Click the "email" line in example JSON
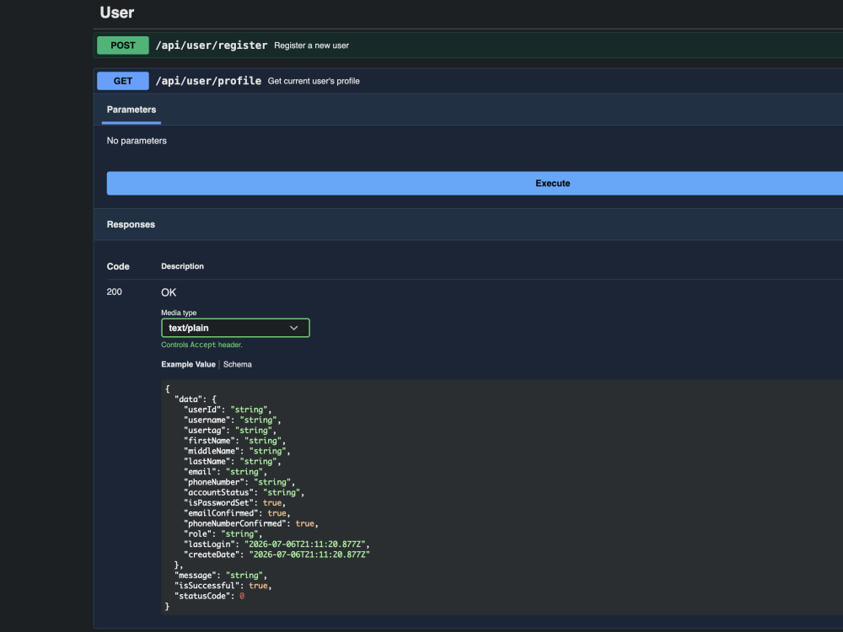843x632 pixels. point(225,472)
